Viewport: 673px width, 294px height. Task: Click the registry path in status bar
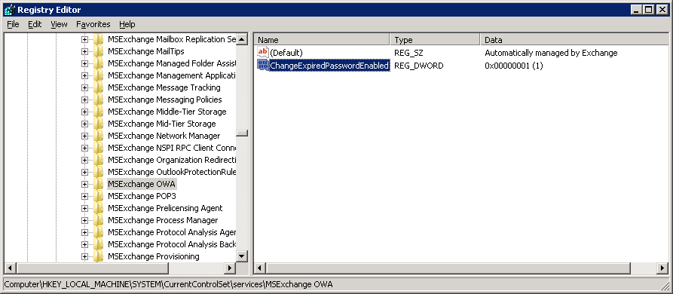click(168, 284)
